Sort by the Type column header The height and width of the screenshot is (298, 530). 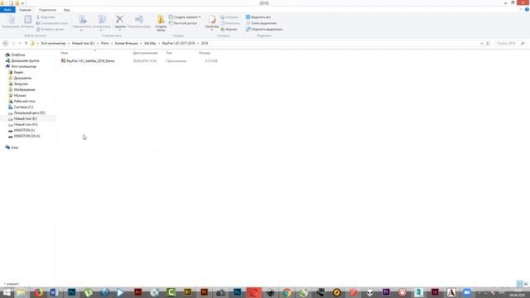click(169, 53)
